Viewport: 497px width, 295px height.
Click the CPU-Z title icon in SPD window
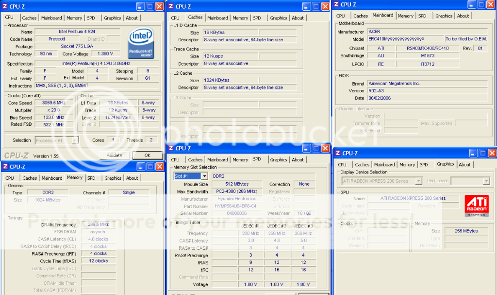(171, 148)
